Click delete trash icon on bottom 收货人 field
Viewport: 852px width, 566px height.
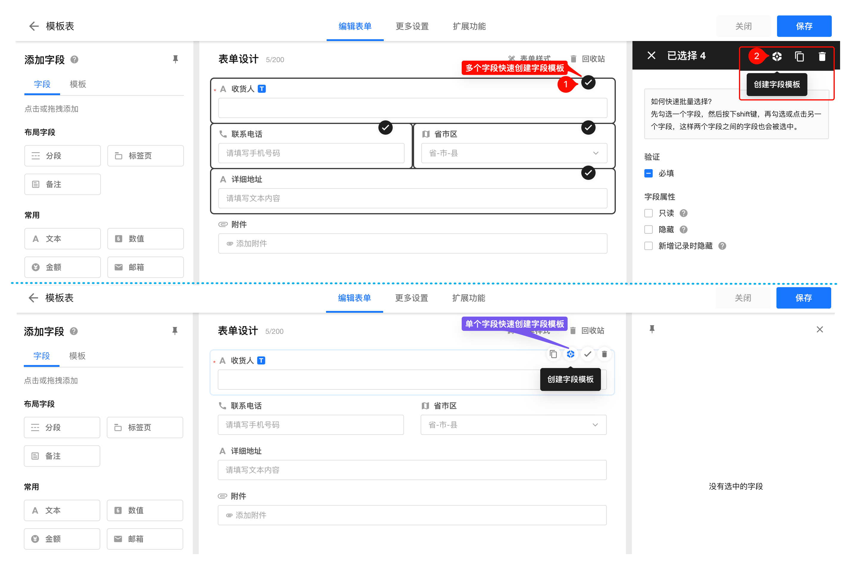604,354
